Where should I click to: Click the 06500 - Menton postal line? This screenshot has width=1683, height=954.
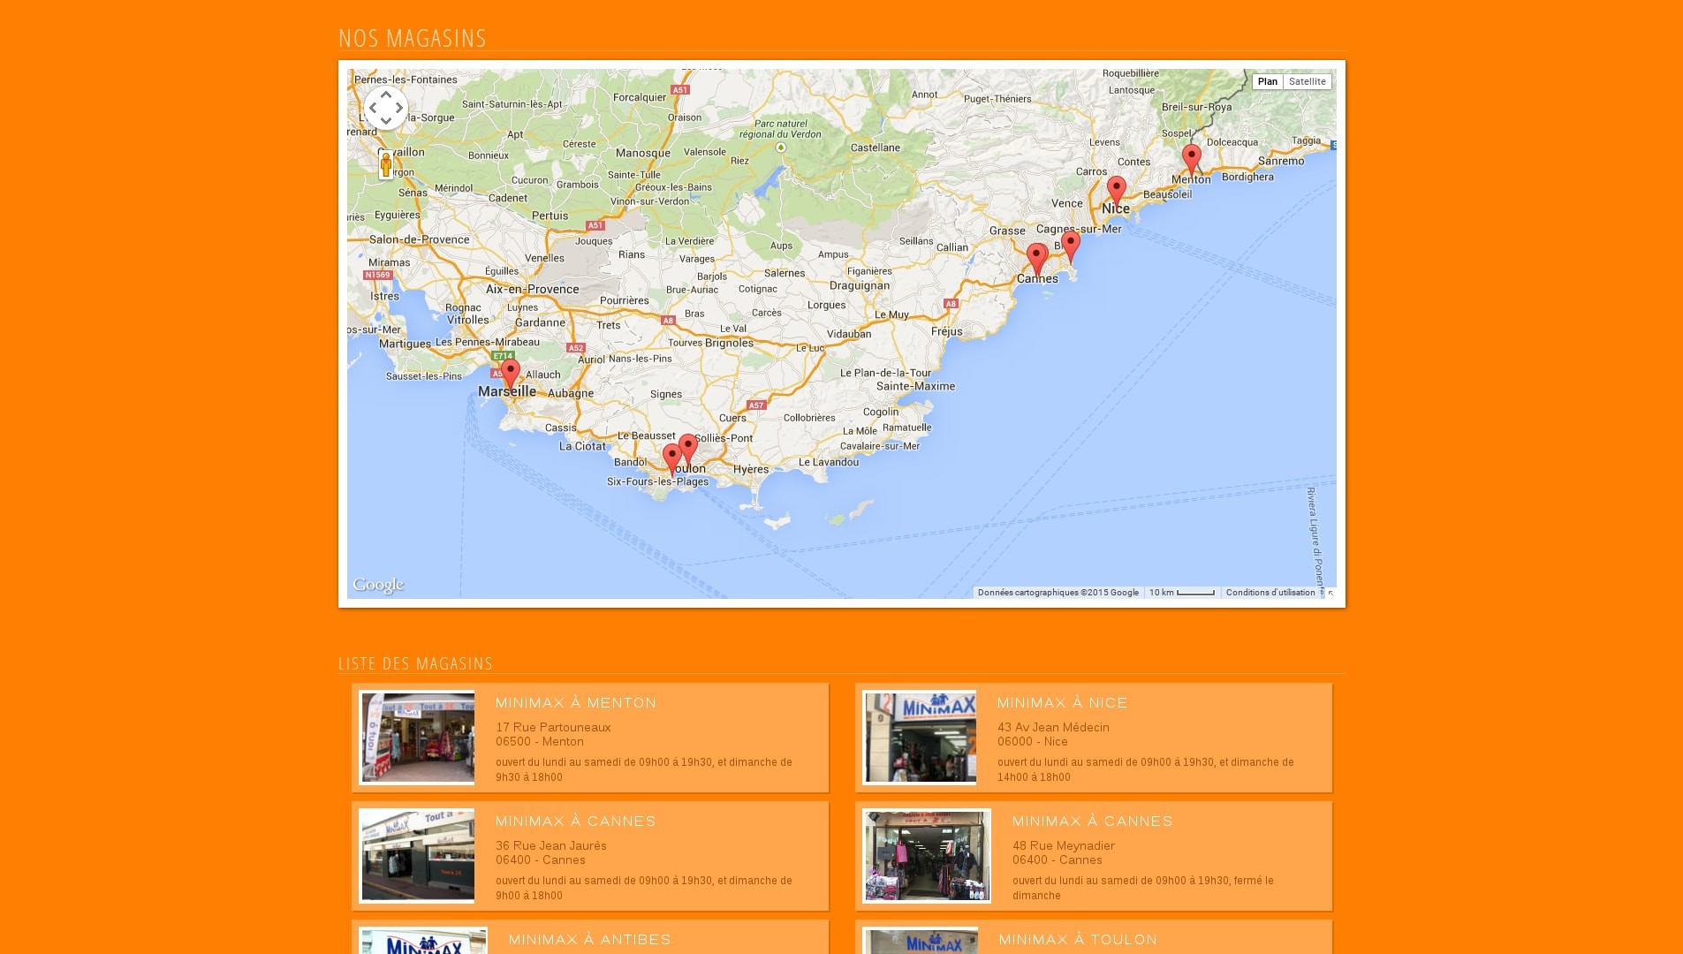tap(540, 742)
